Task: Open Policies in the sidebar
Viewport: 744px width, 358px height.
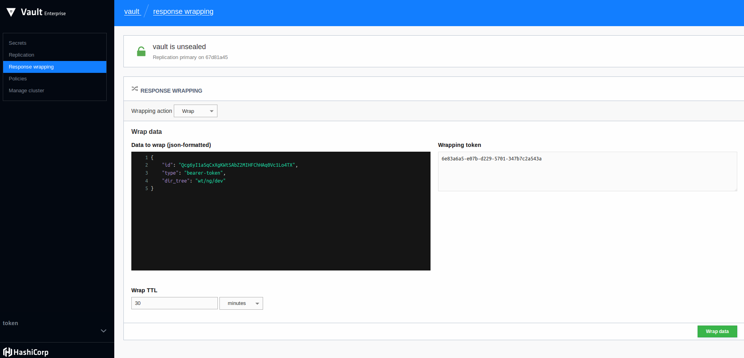Action: [x=18, y=79]
